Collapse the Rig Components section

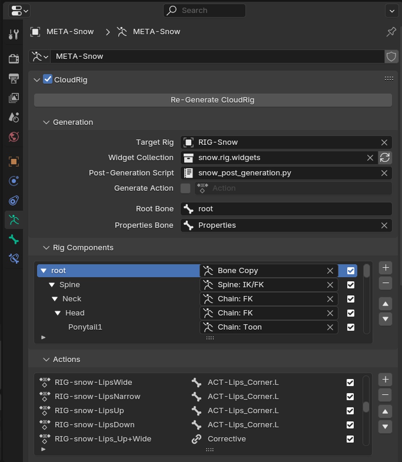(x=46, y=248)
